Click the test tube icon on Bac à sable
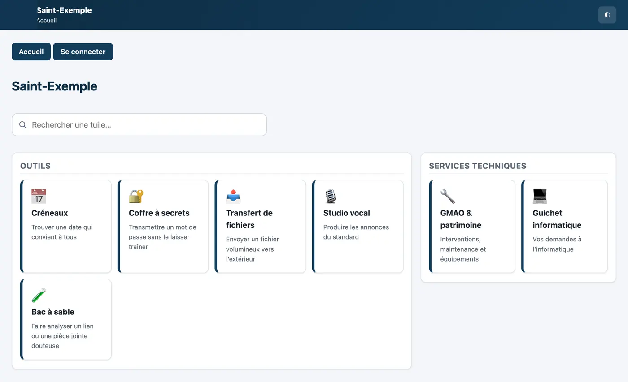 click(39, 295)
